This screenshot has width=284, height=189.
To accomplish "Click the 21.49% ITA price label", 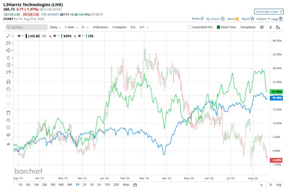I will pyautogui.click(x=276, y=92).
